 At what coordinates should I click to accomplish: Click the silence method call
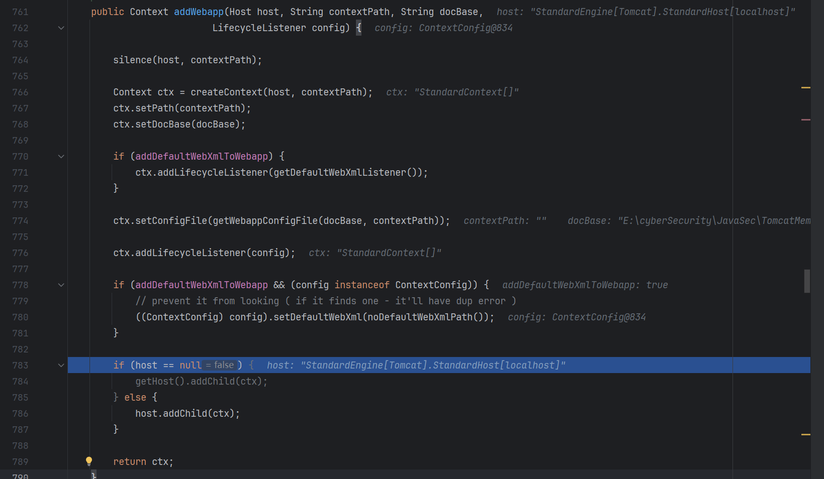[x=133, y=60]
